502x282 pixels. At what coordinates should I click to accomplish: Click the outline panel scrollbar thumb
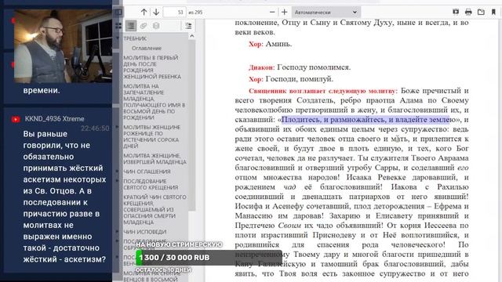click(191, 125)
